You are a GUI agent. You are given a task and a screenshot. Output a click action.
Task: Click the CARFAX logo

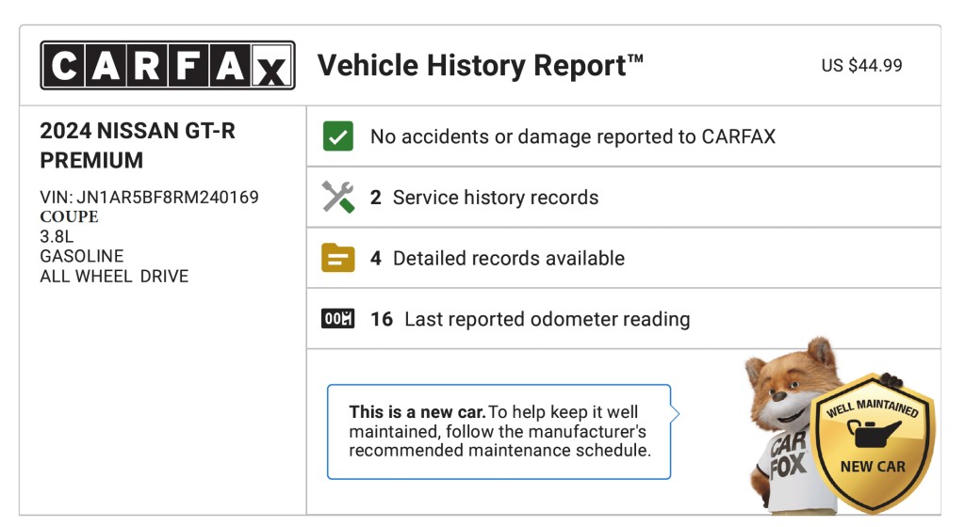tap(168, 65)
